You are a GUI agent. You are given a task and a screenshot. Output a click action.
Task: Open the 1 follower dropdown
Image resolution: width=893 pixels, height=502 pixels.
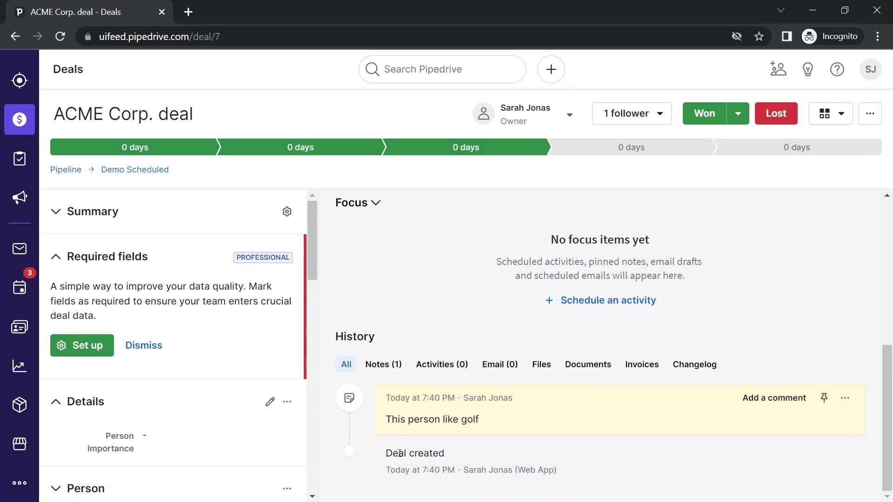tap(632, 113)
